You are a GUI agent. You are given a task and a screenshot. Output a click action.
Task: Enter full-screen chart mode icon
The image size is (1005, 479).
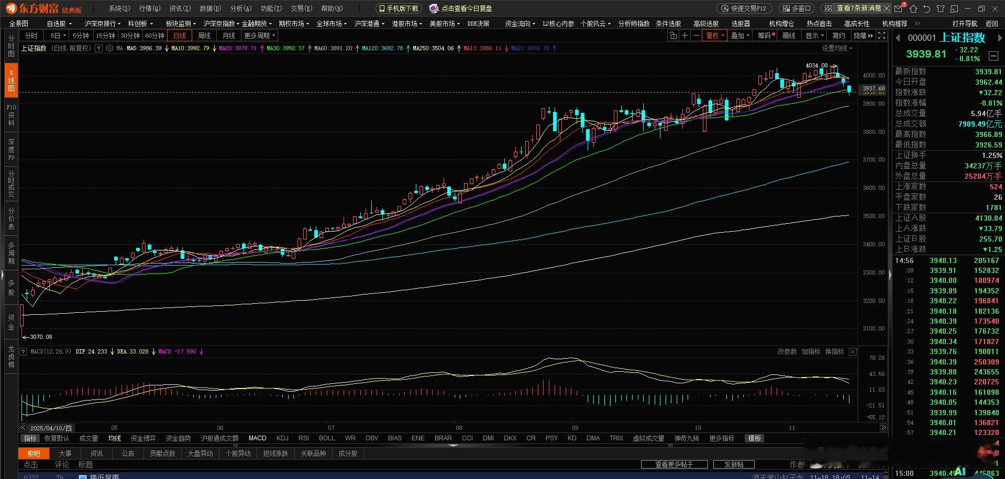tap(882, 36)
